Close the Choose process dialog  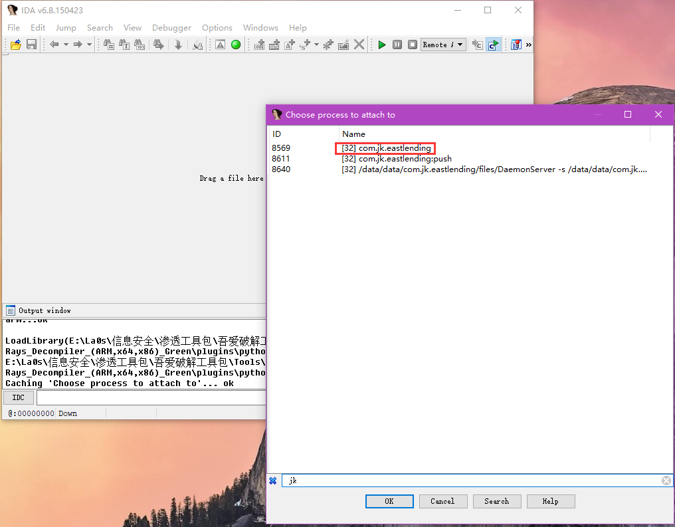pos(658,114)
